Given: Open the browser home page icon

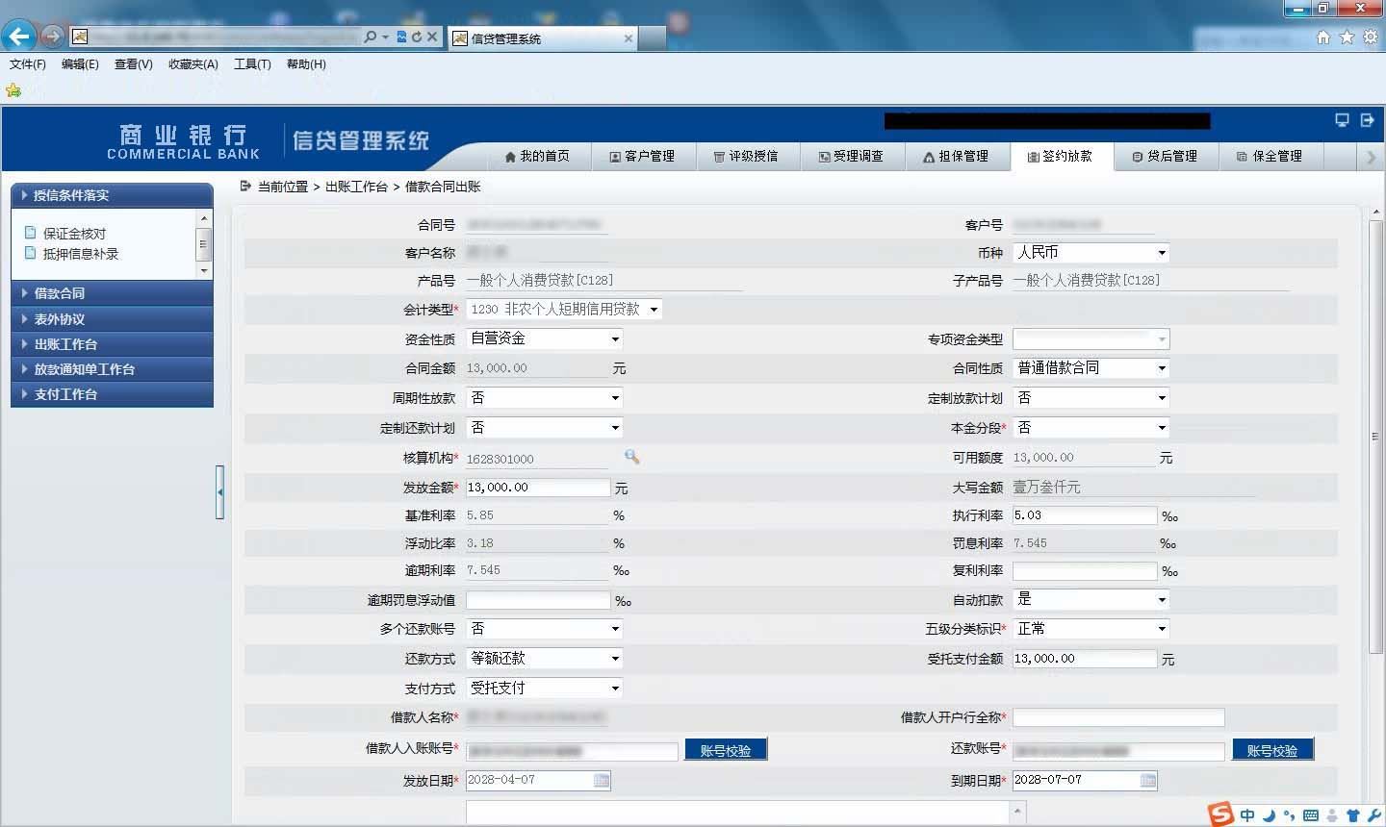Looking at the screenshot, I should point(1323,37).
